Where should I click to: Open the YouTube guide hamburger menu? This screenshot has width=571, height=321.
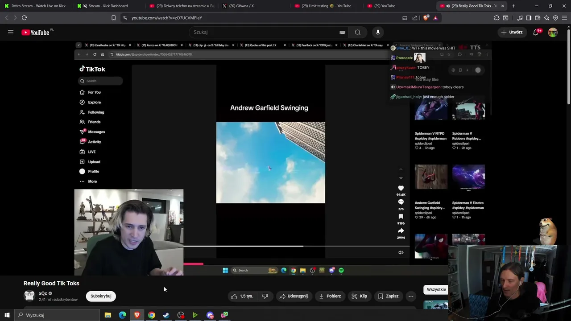tap(11, 32)
